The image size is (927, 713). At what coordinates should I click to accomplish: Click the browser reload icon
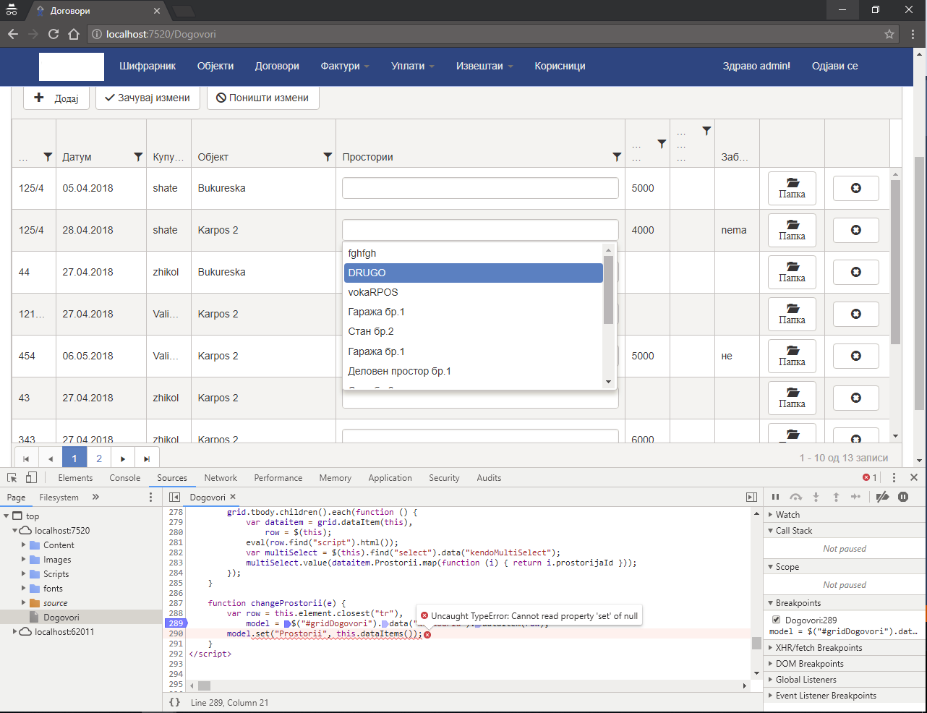[x=54, y=34]
